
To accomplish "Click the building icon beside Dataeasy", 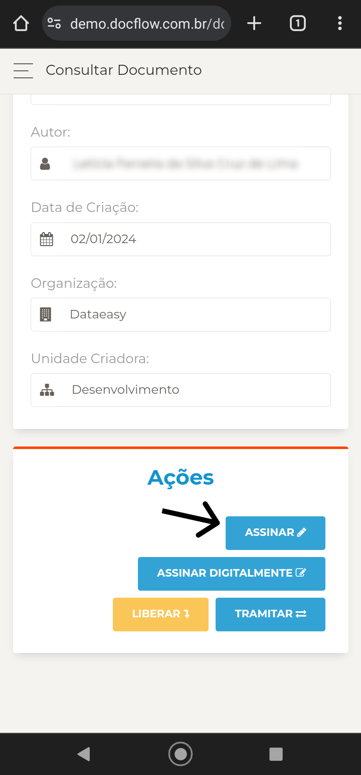I will click(x=46, y=314).
